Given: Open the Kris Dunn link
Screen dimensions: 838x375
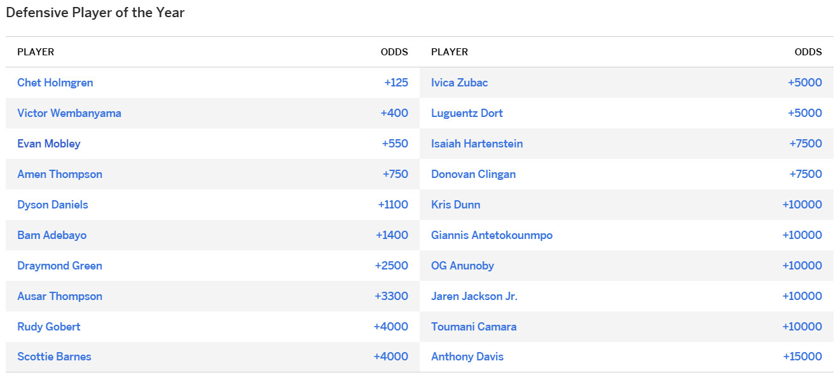Looking at the screenshot, I should (x=456, y=205).
